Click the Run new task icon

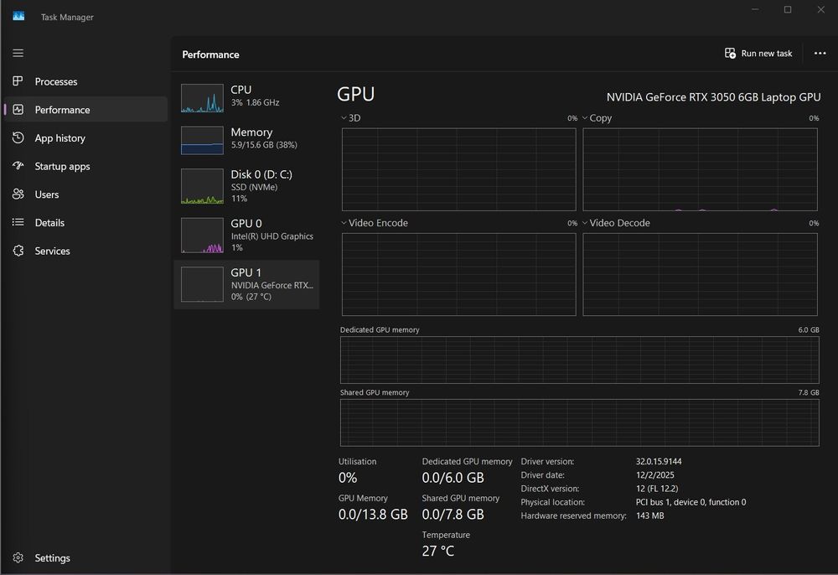click(730, 53)
